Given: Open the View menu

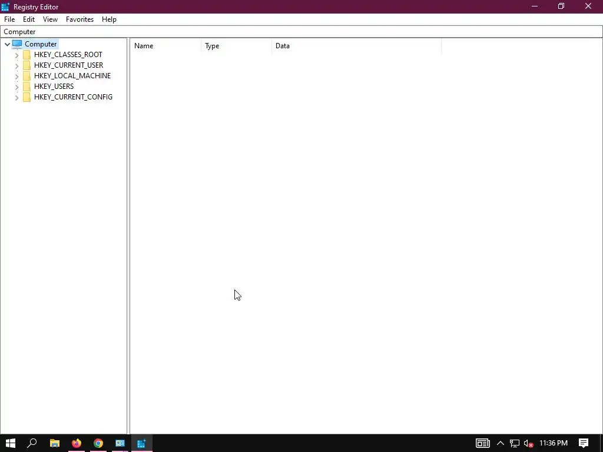Looking at the screenshot, I should [x=50, y=19].
